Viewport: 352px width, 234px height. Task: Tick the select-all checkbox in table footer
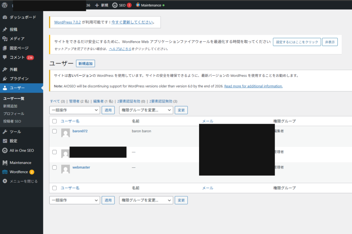click(55, 188)
